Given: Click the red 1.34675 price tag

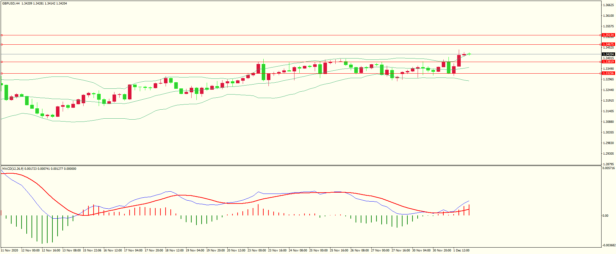Looking at the screenshot, I should [x=608, y=44].
